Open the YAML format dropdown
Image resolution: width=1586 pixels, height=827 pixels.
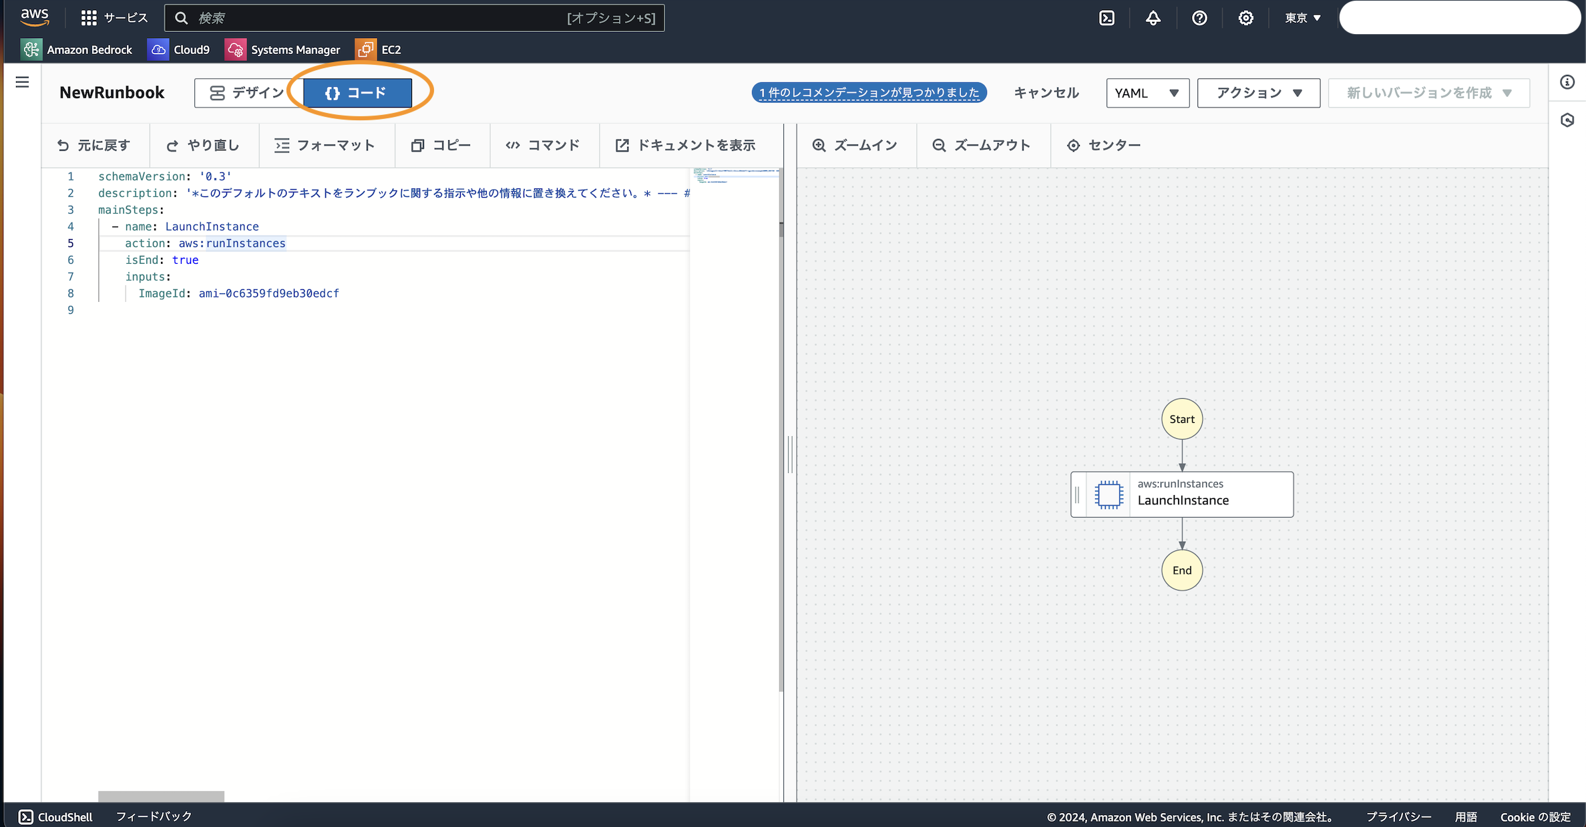tap(1147, 93)
